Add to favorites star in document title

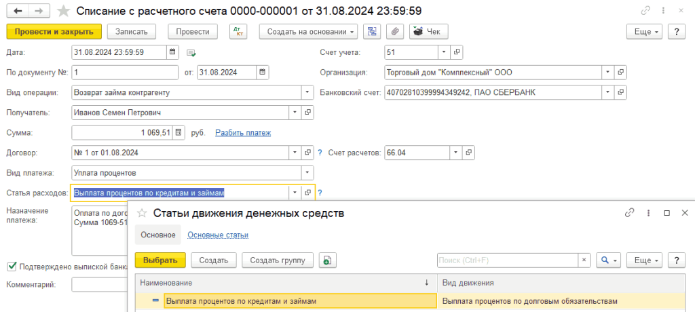pos(63,11)
